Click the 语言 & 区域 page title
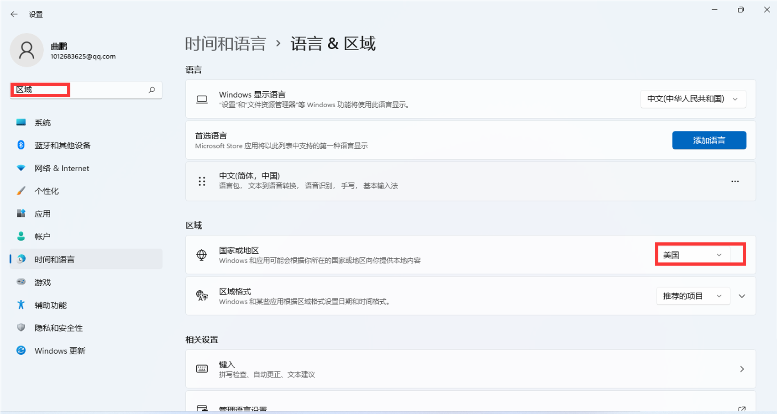This screenshot has height=414, width=777. pyautogui.click(x=333, y=44)
